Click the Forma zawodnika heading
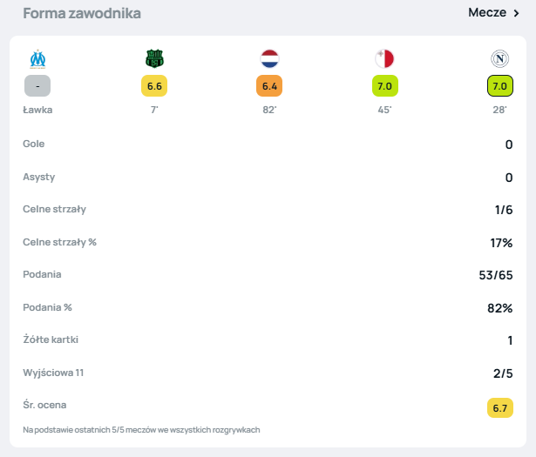 82,14
